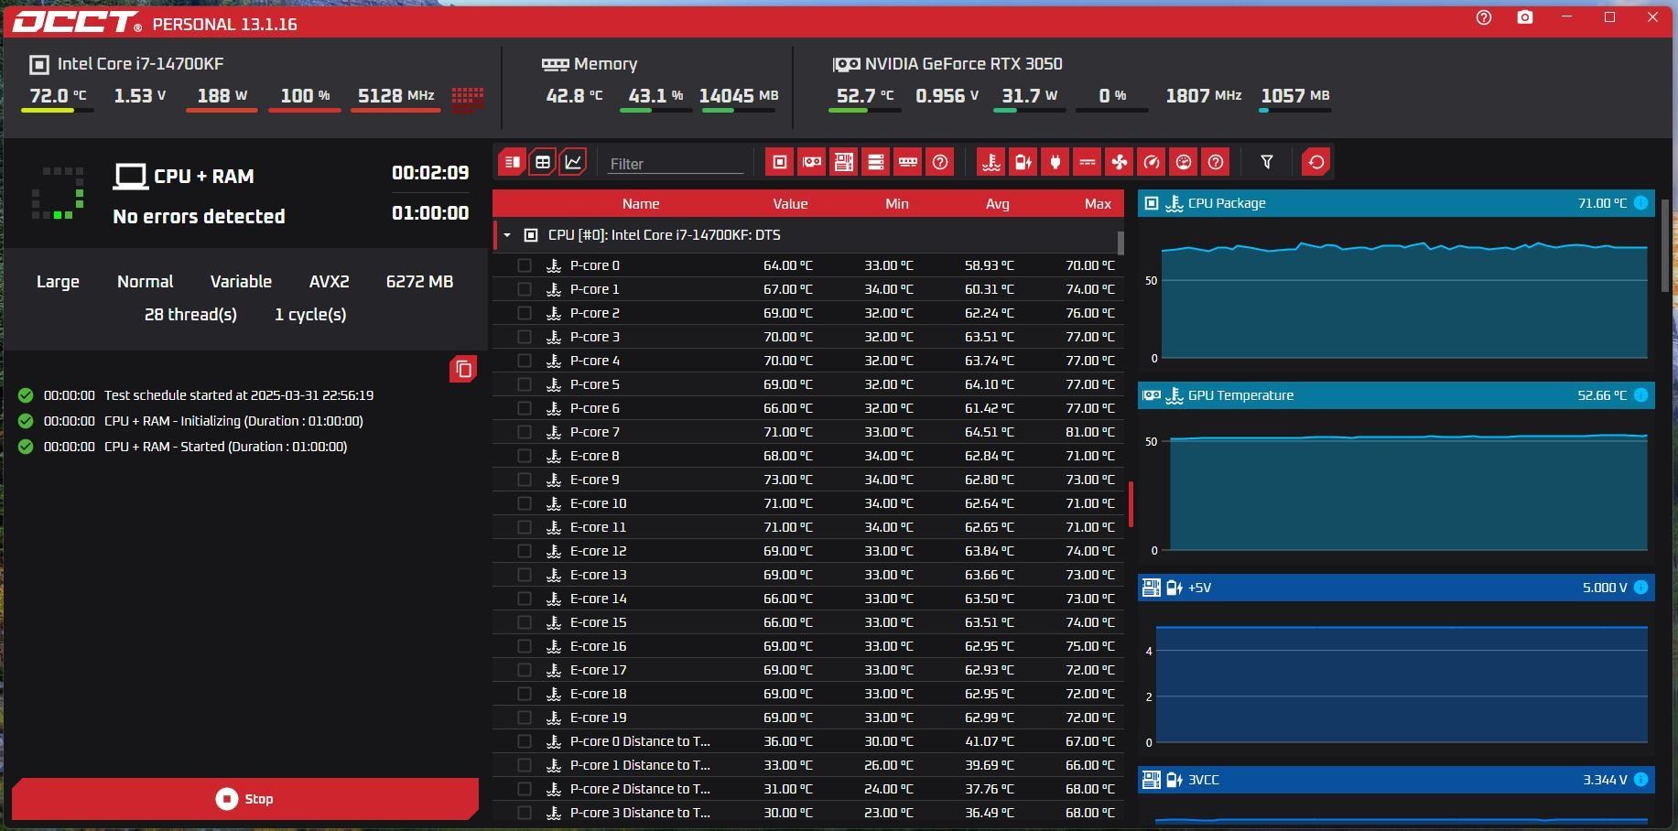Check the P-core 0 checkbox
Viewport: 1678px width, 831px height.
pos(525,265)
